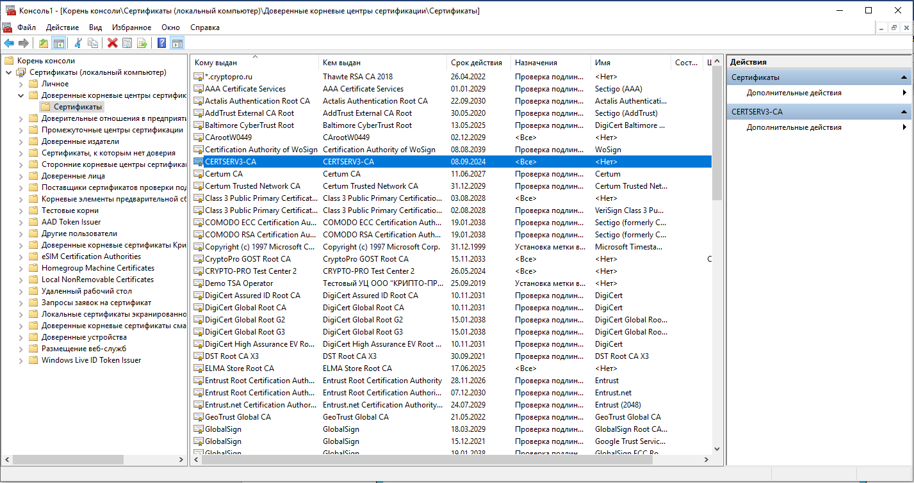Toggle the console tree pane visibility

pyautogui.click(x=58, y=43)
